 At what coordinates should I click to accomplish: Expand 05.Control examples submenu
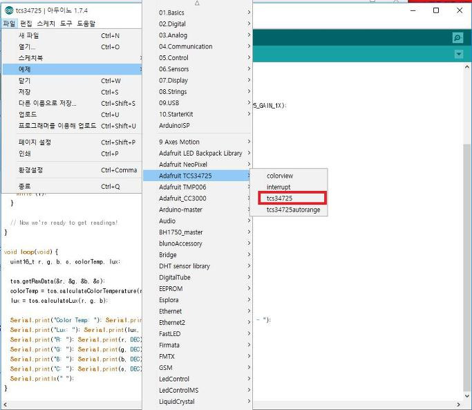click(198, 58)
